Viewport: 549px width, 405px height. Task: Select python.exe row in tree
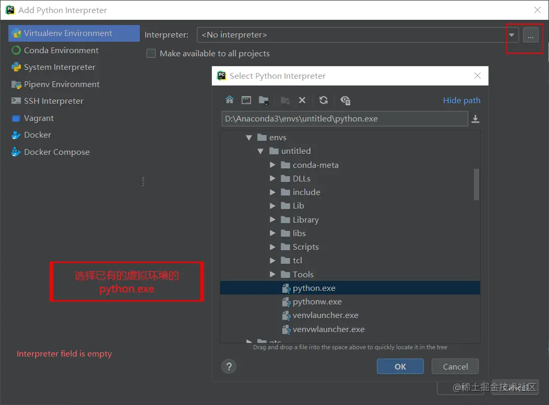[350, 288]
